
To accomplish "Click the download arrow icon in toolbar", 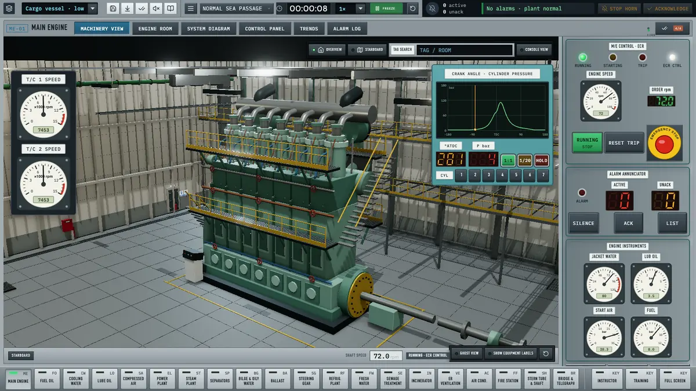I will (127, 9).
